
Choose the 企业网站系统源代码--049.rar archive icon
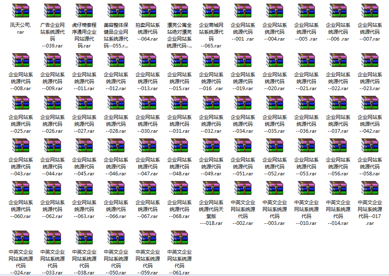[211, 146]
